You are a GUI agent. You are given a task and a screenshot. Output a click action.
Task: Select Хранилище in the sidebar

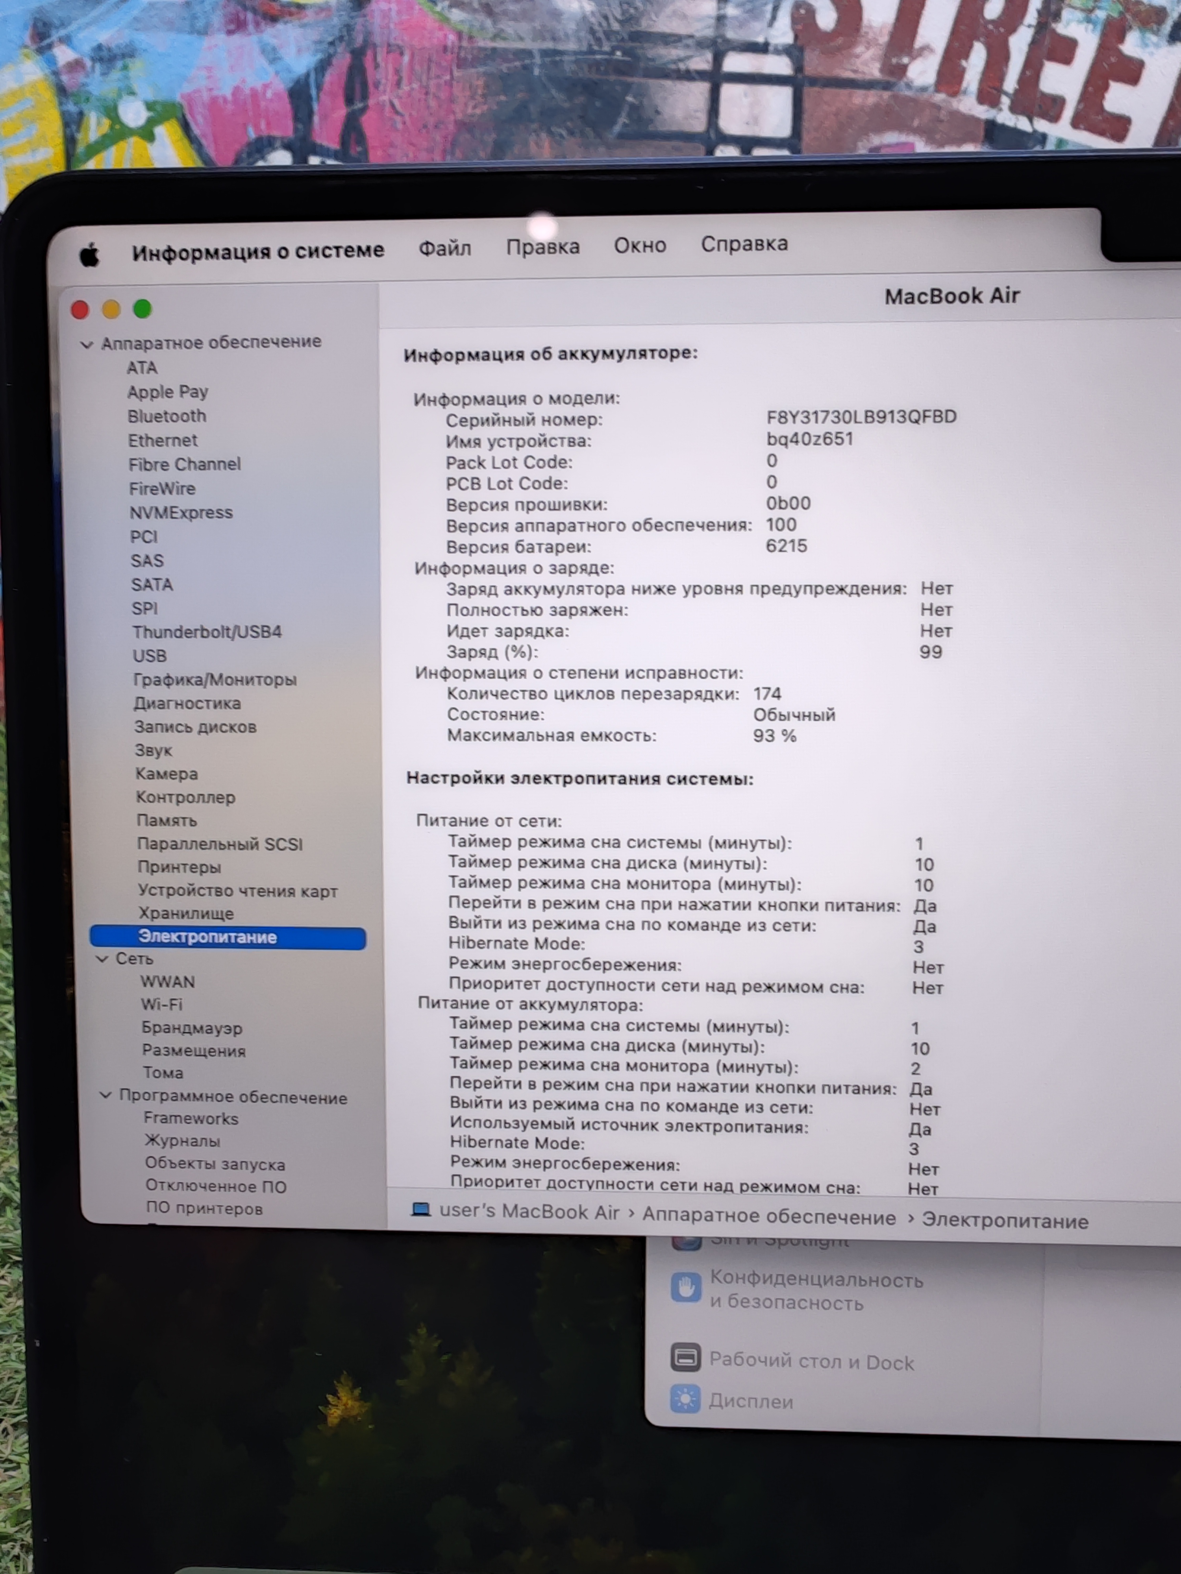(x=186, y=913)
